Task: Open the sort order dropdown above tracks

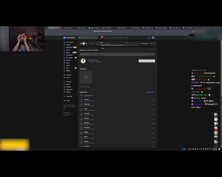Action: 151,92
